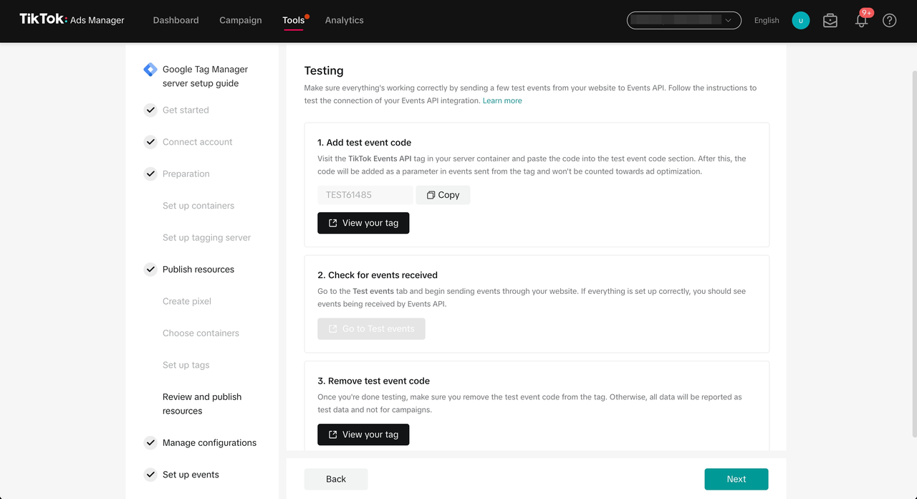Click the Google Tag Manager diamond icon
This screenshot has width=917, height=499.
150,69
